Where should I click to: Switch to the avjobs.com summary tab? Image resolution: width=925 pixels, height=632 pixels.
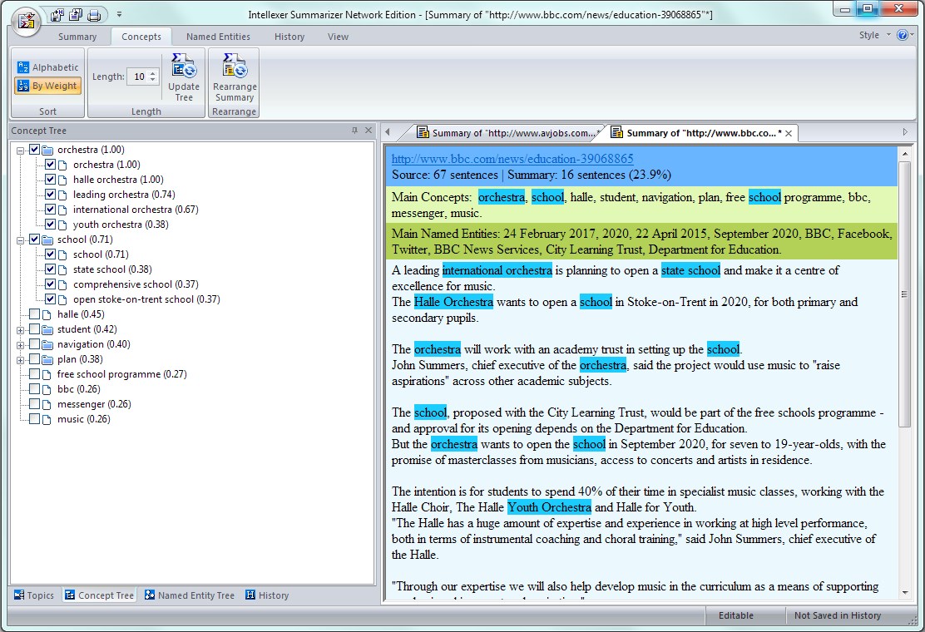pyautogui.click(x=508, y=133)
